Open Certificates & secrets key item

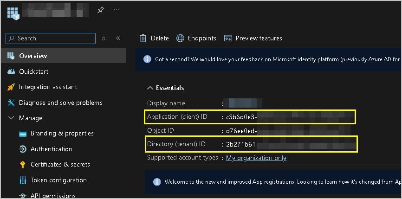(x=60, y=164)
